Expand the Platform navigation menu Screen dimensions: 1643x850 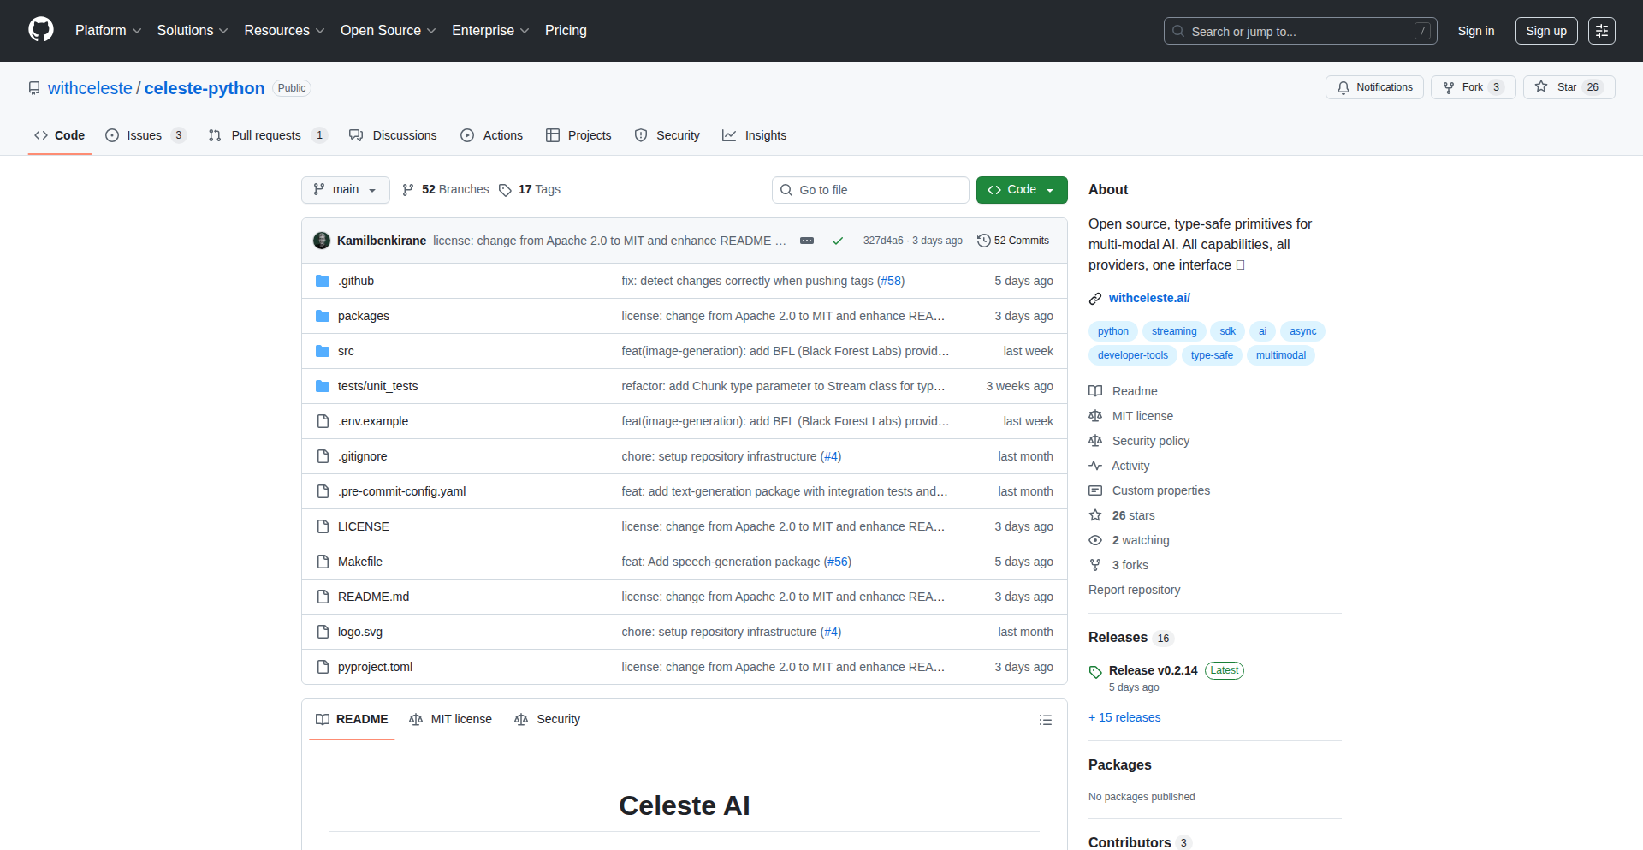click(108, 31)
